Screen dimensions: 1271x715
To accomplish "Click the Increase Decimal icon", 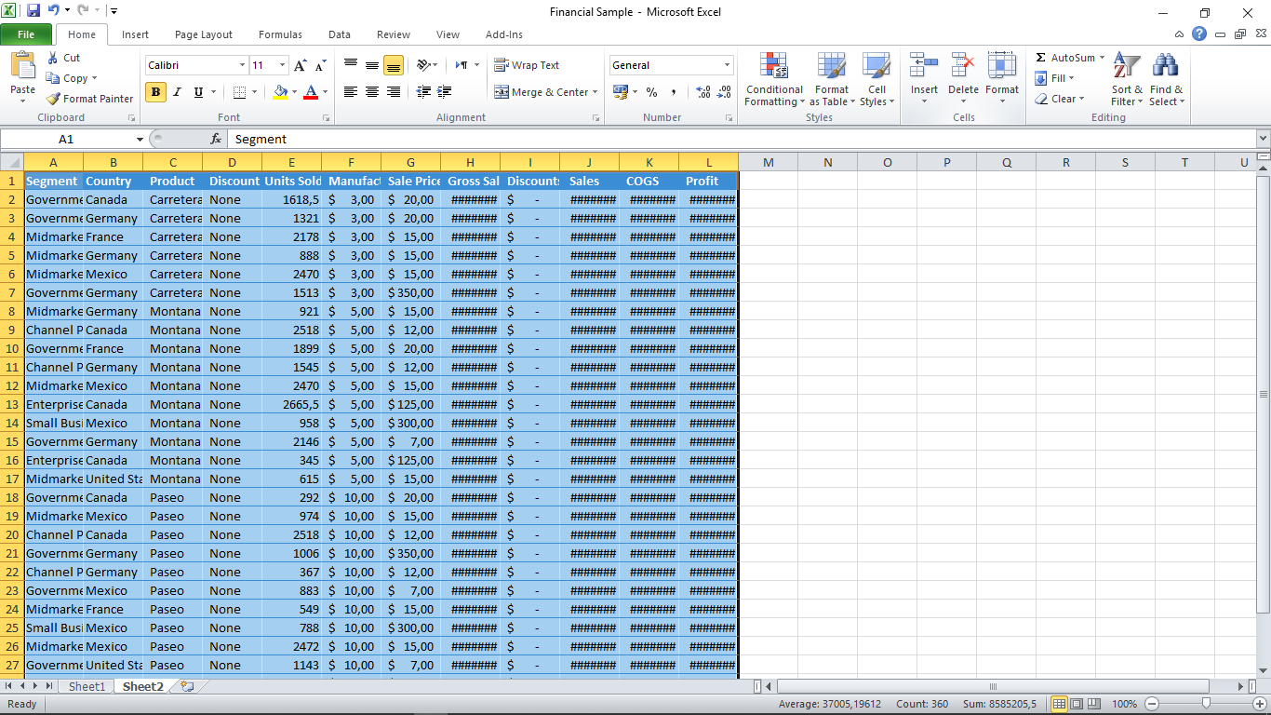I will click(x=702, y=92).
